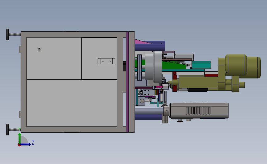
Task: Pick the small round lock on cabinet panel
Action: [x=39, y=50]
